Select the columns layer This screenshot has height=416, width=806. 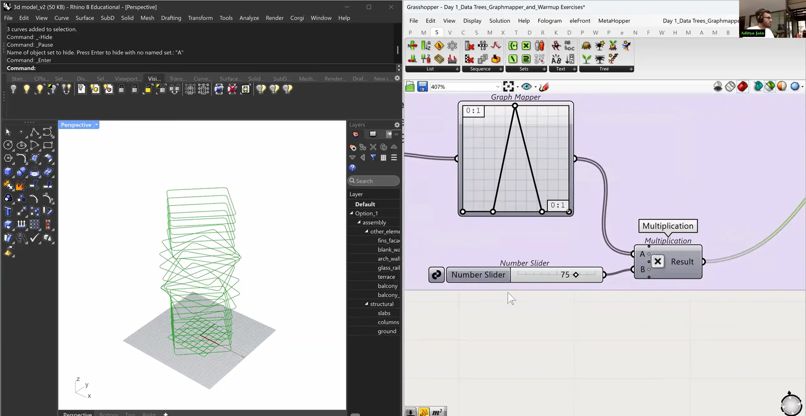[x=388, y=322]
